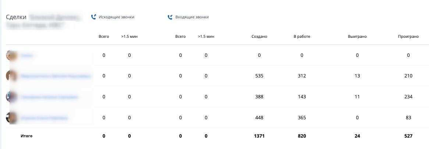
Task: Click the Итого row label
Action: click(x=26, y=136)
